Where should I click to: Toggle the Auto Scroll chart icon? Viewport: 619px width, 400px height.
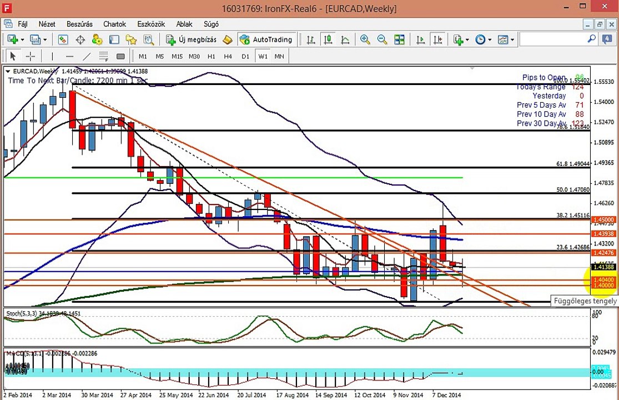pyautogui.click(x=420, y=39)
